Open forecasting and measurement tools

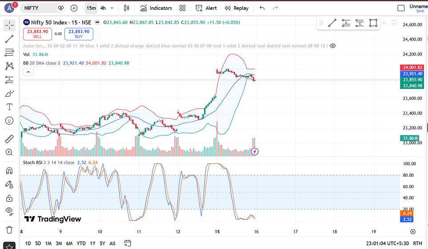(x=9, y=79)
